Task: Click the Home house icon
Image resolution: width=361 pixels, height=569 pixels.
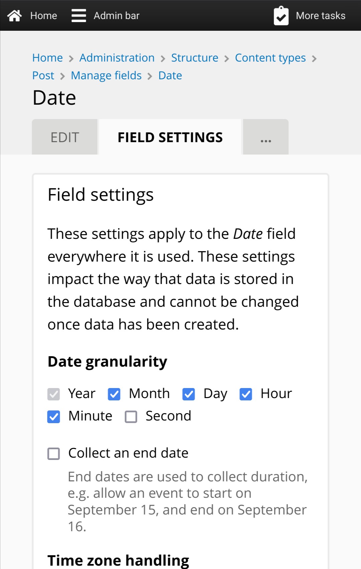Action: 14,16
